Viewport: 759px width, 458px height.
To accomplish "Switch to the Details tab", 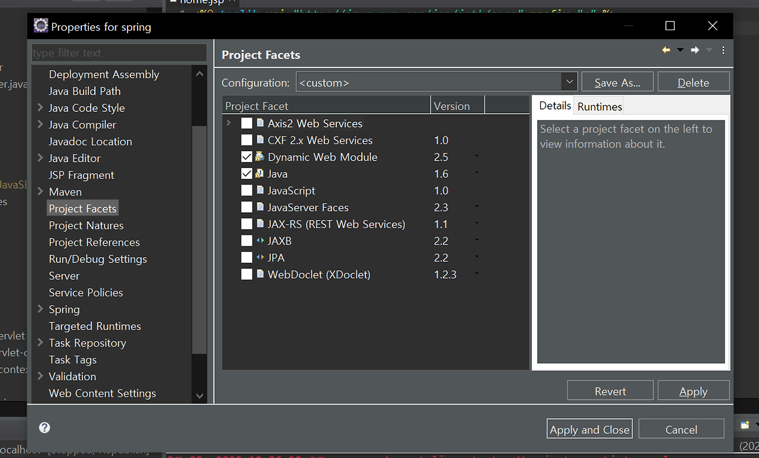I will coord(555,105).
